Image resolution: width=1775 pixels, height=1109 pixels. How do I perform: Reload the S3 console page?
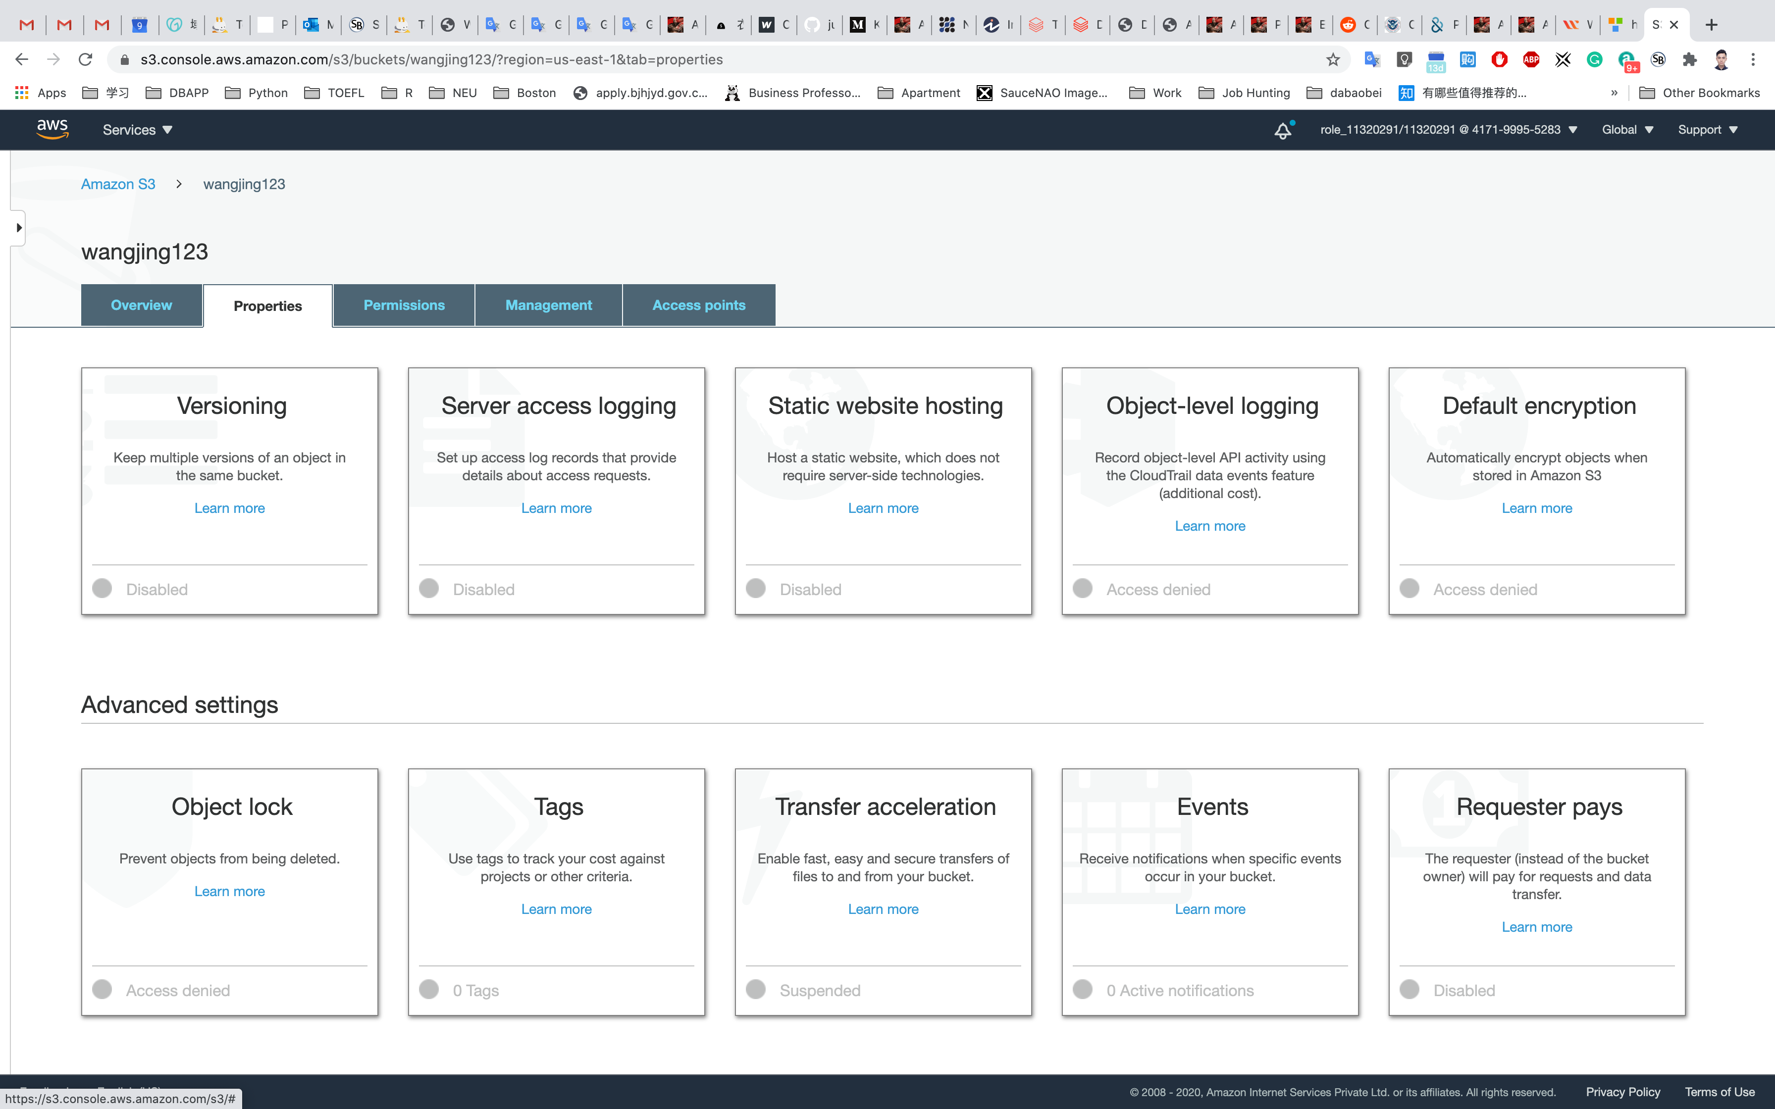click(85, 59)
